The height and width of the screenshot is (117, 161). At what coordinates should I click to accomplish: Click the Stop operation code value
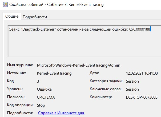41,105
